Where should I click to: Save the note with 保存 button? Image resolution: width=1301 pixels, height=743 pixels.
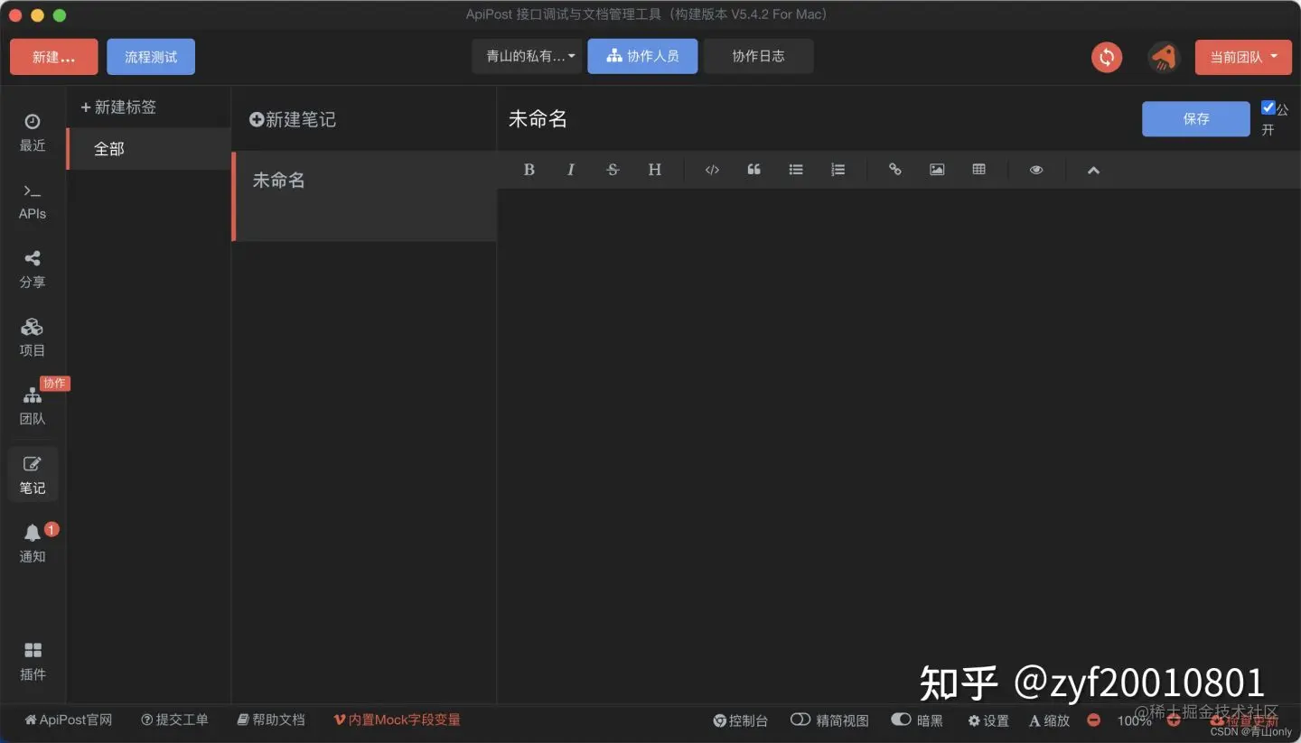[1196, 118]
